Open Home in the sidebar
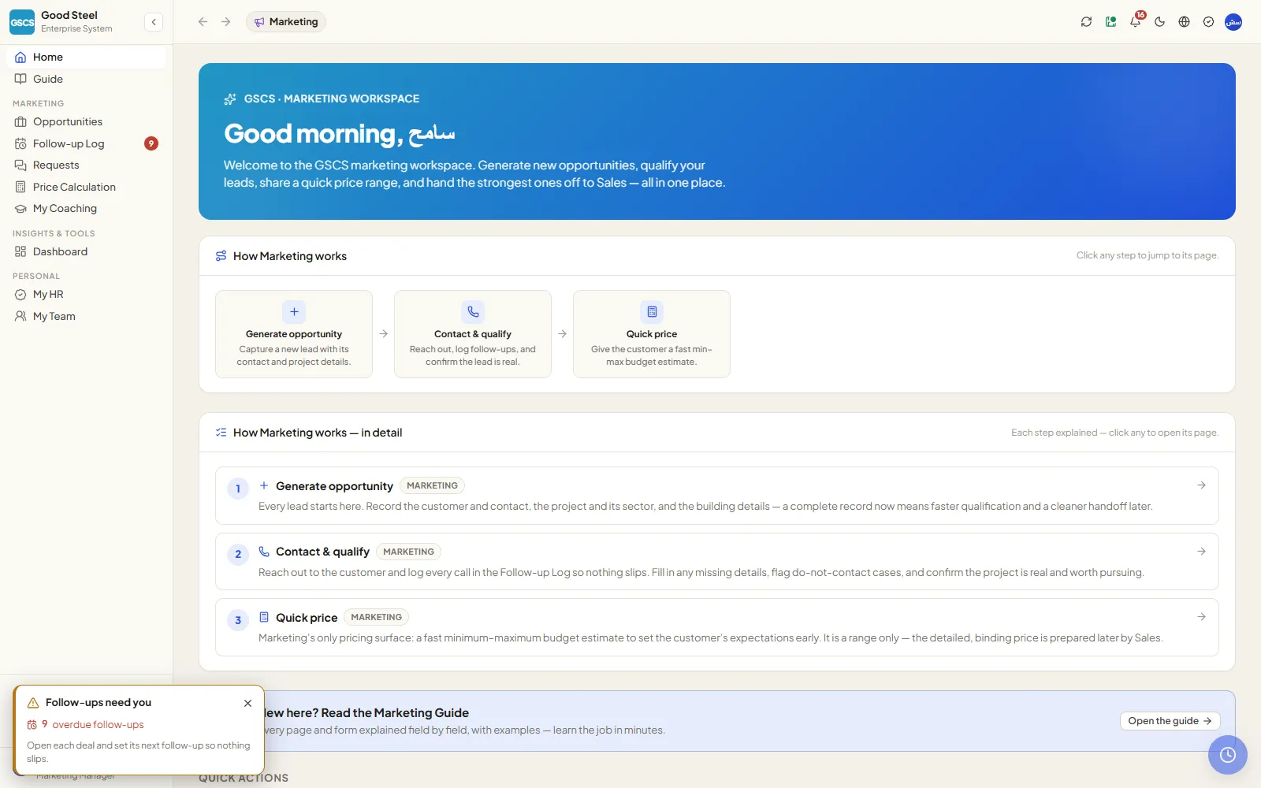 (x=87, y=57)
